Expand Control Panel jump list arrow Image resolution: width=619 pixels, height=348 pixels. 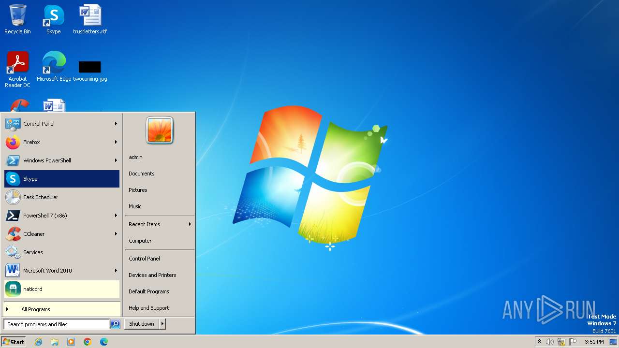116,124
